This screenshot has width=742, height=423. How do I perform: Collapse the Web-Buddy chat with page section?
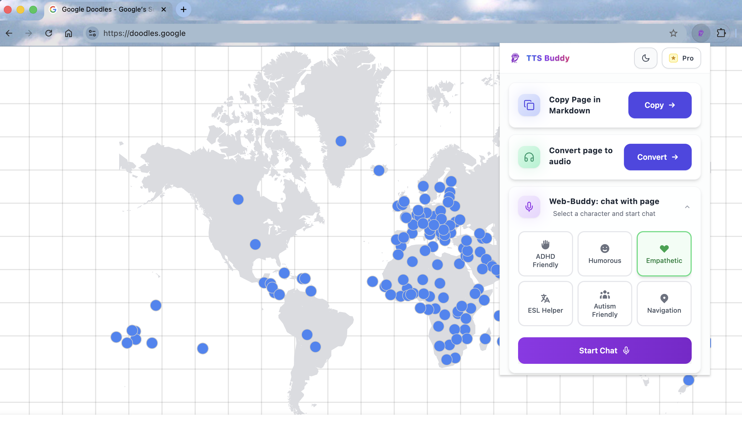tap(687, 207)
